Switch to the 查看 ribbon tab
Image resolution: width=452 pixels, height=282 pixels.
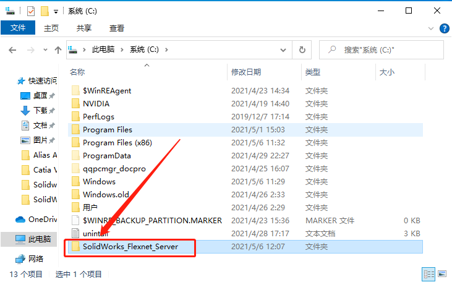[117, 28]
